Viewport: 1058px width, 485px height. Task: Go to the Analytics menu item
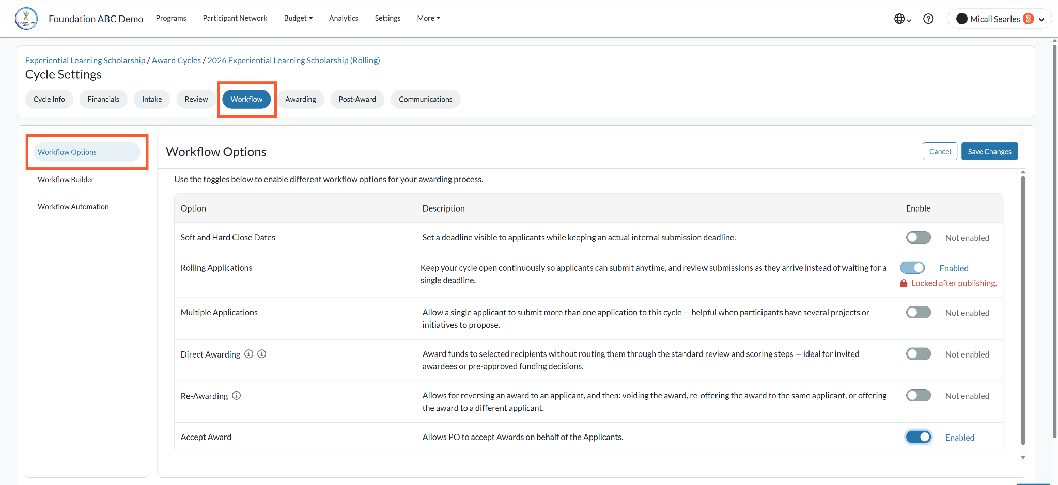344,18
